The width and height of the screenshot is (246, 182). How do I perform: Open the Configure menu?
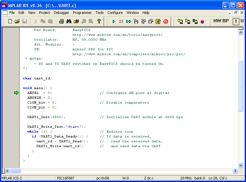tap(115, 13)
